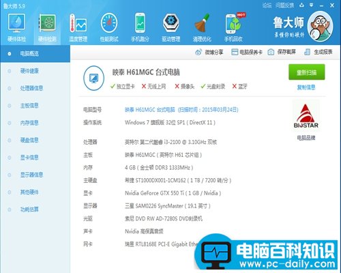Image resolution: width=341 pixels, height=273 pixels.
Task: Open the title bar dropdown menu arrow
Action: (312, 5)
